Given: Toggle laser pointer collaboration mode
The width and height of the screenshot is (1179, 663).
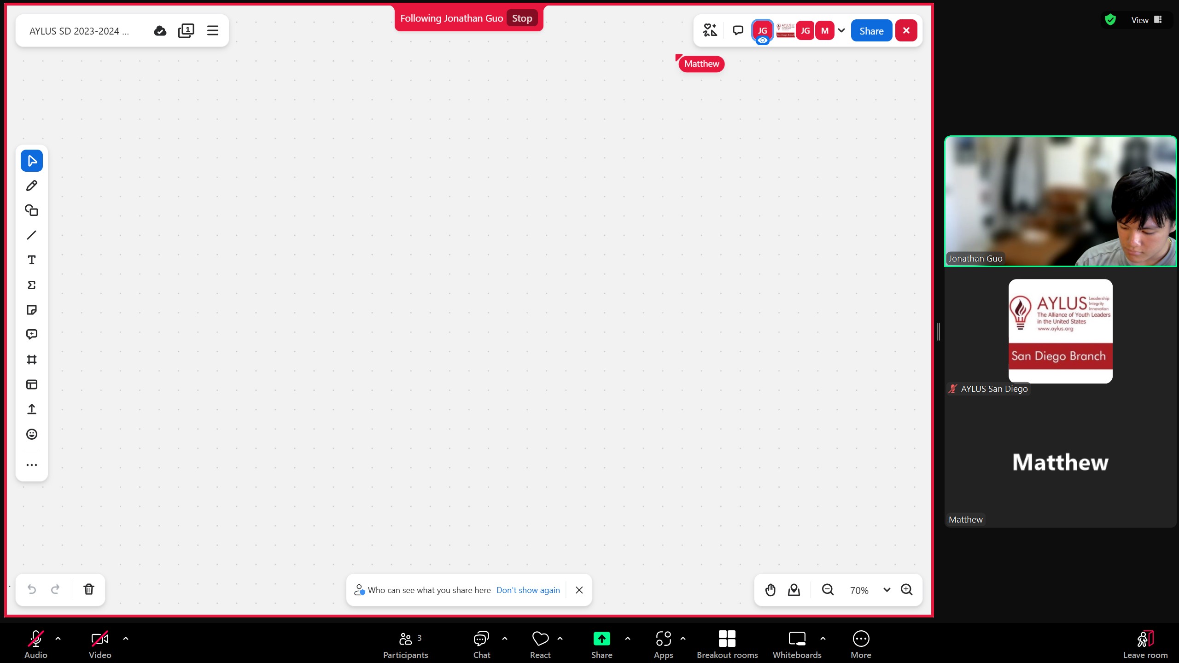Looking at the screenshot, I should (710, 30).
